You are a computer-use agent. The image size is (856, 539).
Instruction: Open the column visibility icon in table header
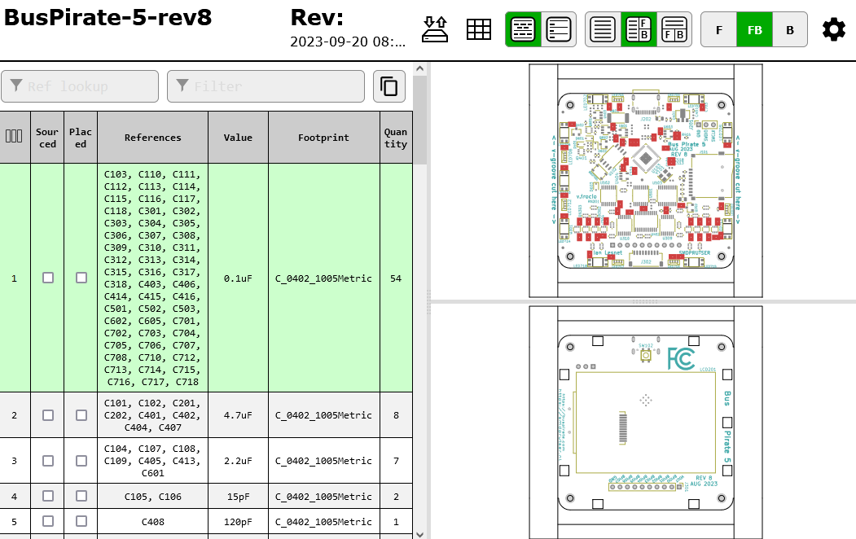click(14, 137)
